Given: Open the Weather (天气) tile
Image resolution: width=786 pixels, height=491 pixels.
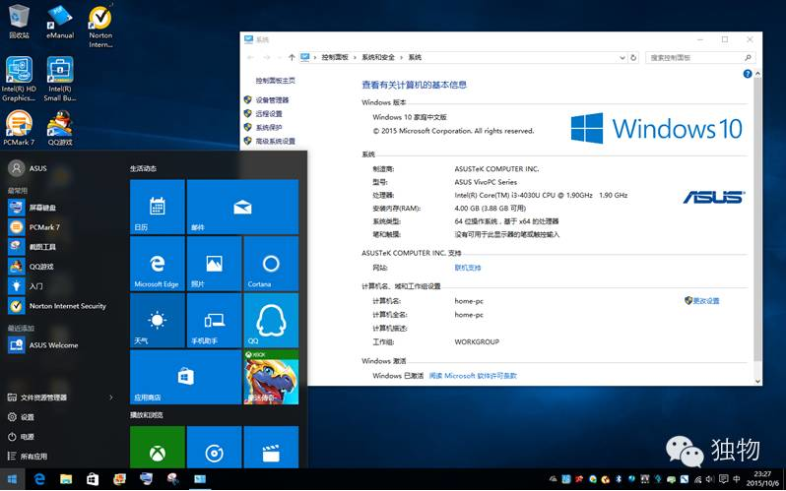Looking at the screenshot, I should [157, 320].
